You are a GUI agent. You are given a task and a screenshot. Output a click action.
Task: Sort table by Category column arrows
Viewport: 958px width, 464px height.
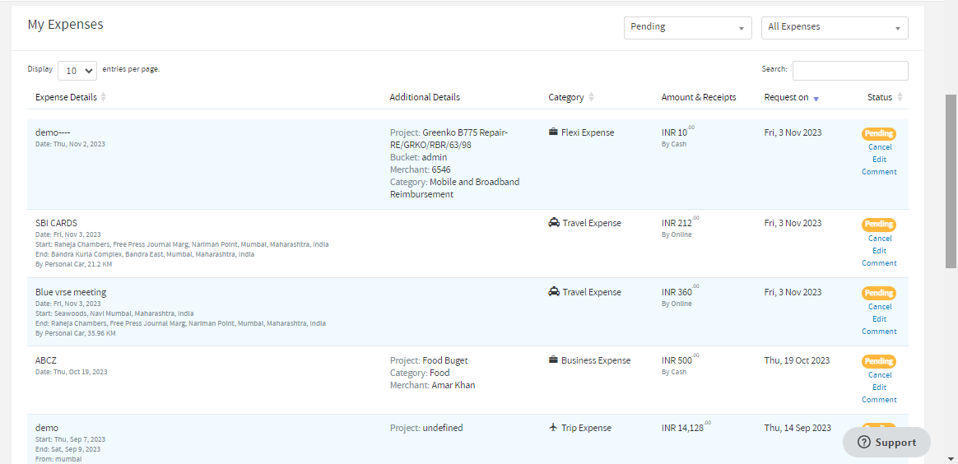click(591, 97)
